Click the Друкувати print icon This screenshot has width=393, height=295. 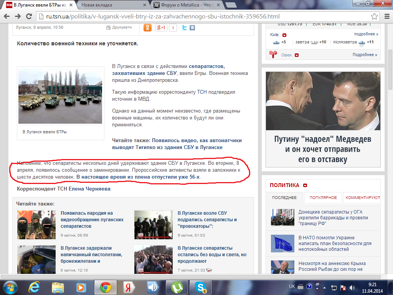tap(108, 28)
